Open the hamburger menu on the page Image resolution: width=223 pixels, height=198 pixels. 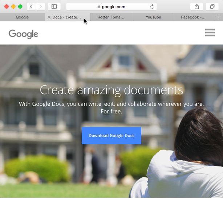(x=210, y=33)
